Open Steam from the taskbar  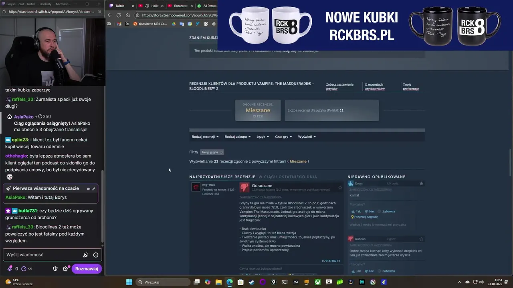[251, 282]
